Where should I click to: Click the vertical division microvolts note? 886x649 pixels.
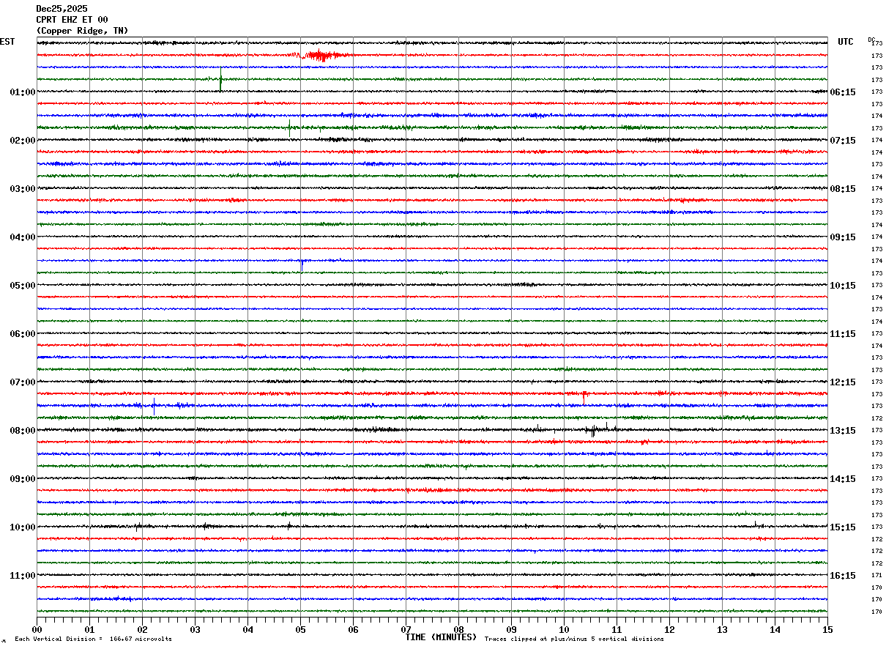point(93,639)
